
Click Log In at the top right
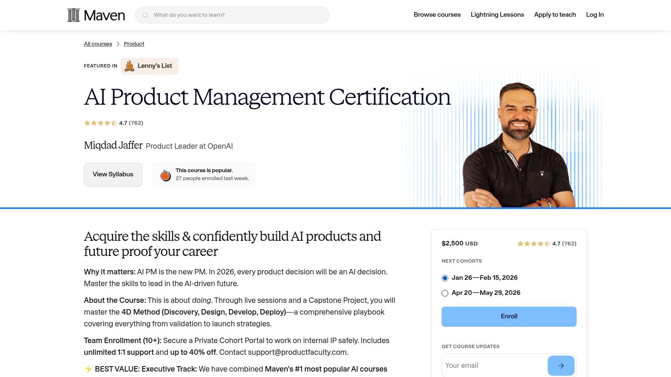[595, 15]
